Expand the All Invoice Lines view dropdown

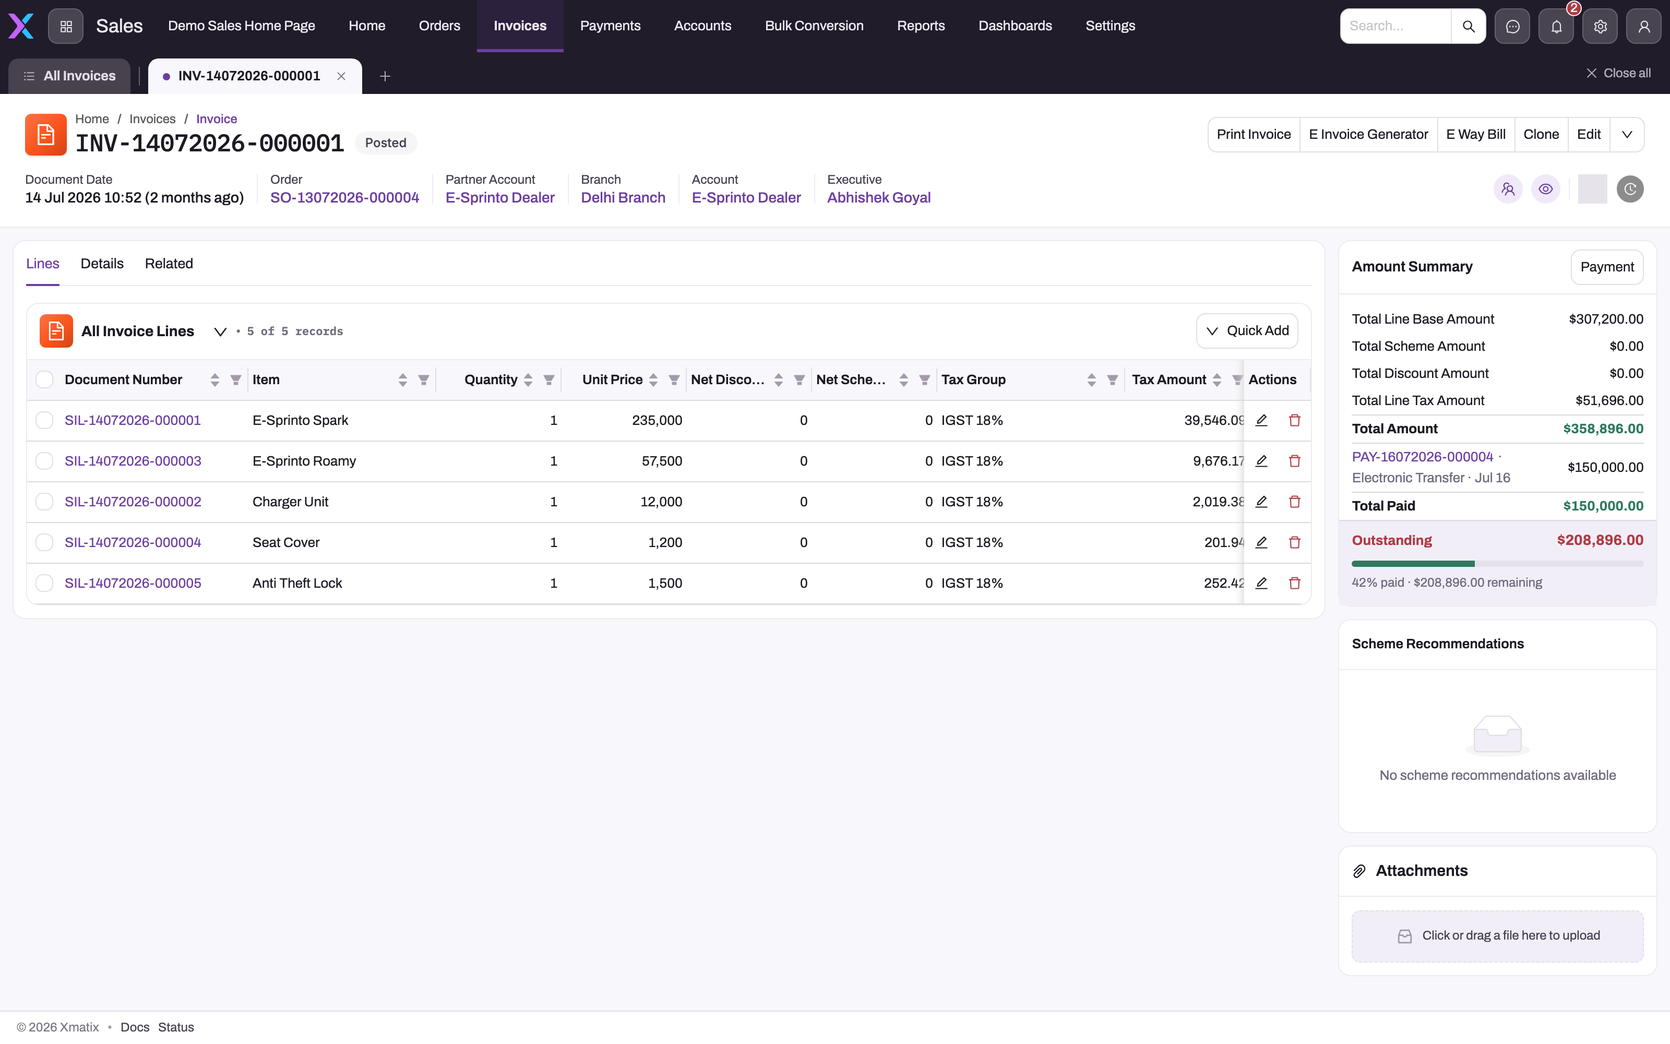pos(220,331)
